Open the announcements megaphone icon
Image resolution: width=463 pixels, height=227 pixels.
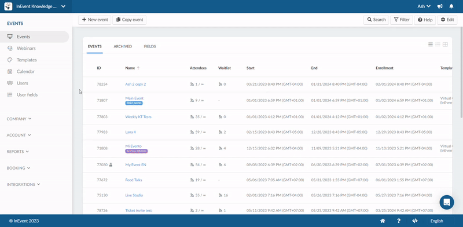(440, 6)
